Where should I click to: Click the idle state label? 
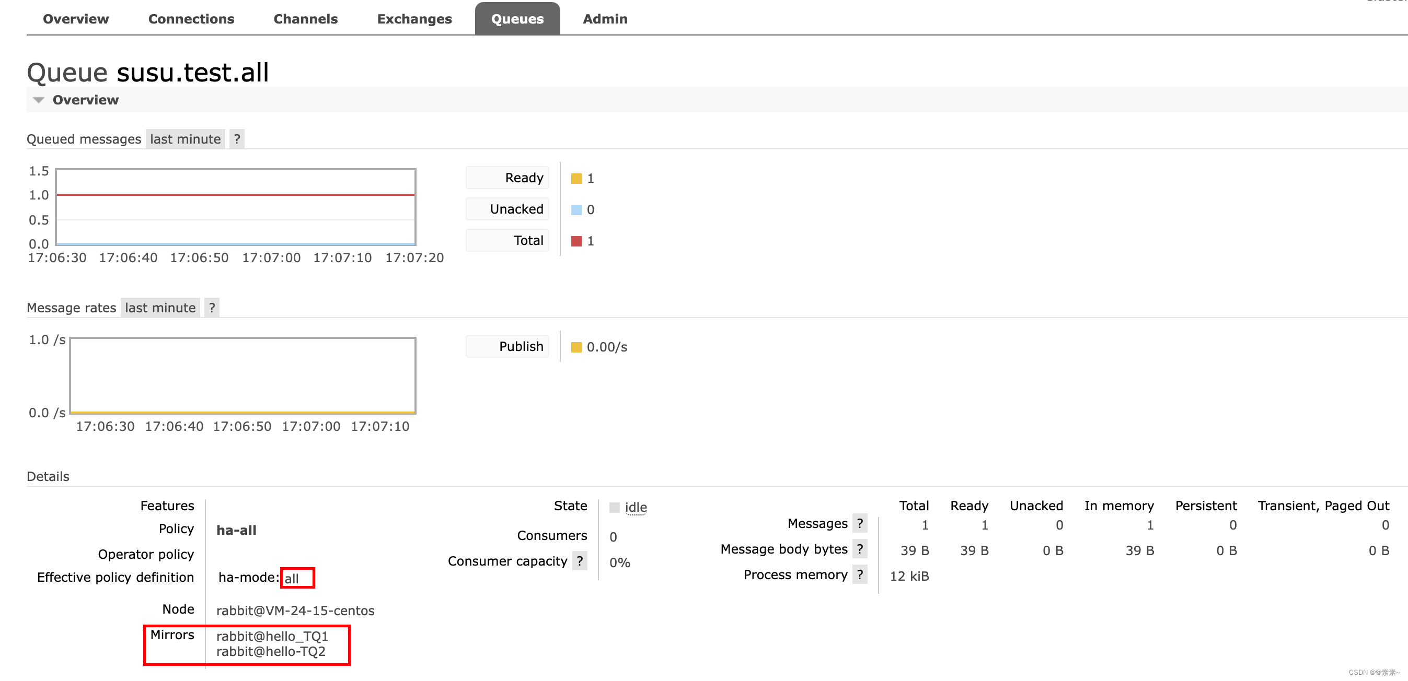(x=635, y=507)
